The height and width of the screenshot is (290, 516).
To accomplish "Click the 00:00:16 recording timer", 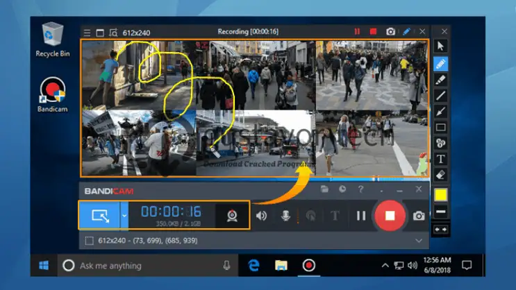I will tap(171, 212).
